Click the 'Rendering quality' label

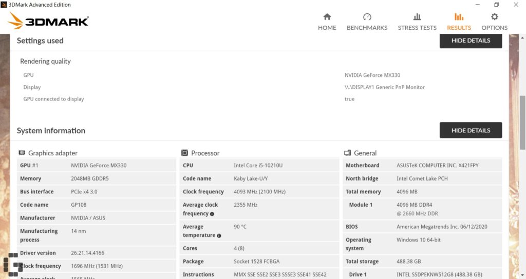click(x=45, y=62)
